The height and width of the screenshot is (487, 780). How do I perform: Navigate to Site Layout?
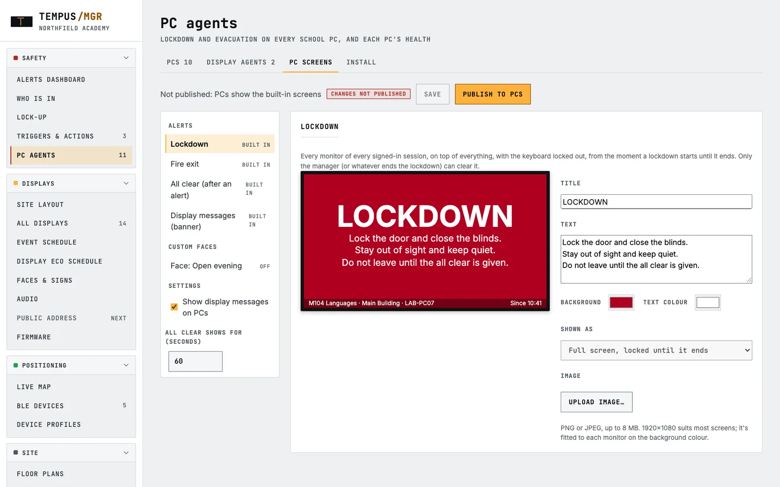(x=71, y=205)
